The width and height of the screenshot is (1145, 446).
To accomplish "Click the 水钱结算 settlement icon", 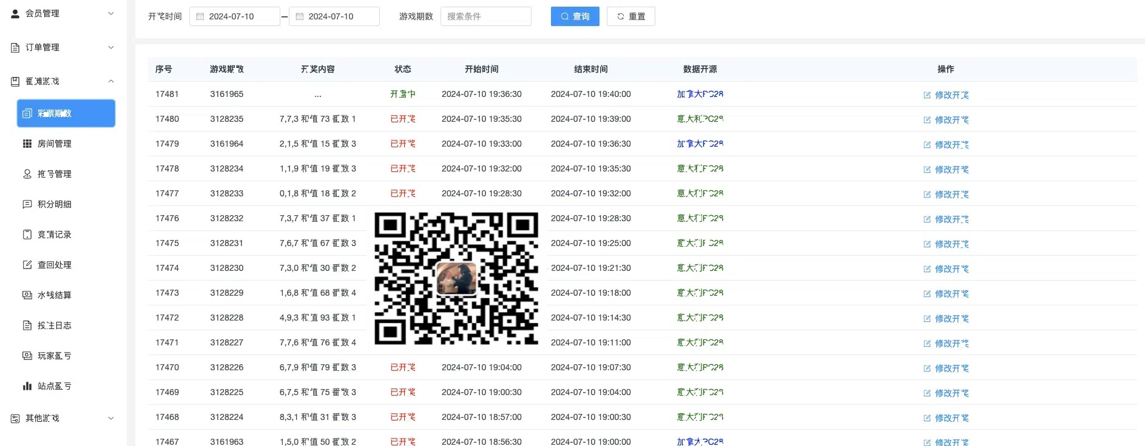I will [27, 295].
